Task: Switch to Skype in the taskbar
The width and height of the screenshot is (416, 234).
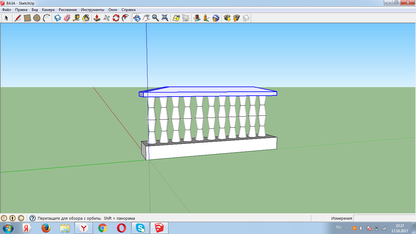Action: click(140, 228)
